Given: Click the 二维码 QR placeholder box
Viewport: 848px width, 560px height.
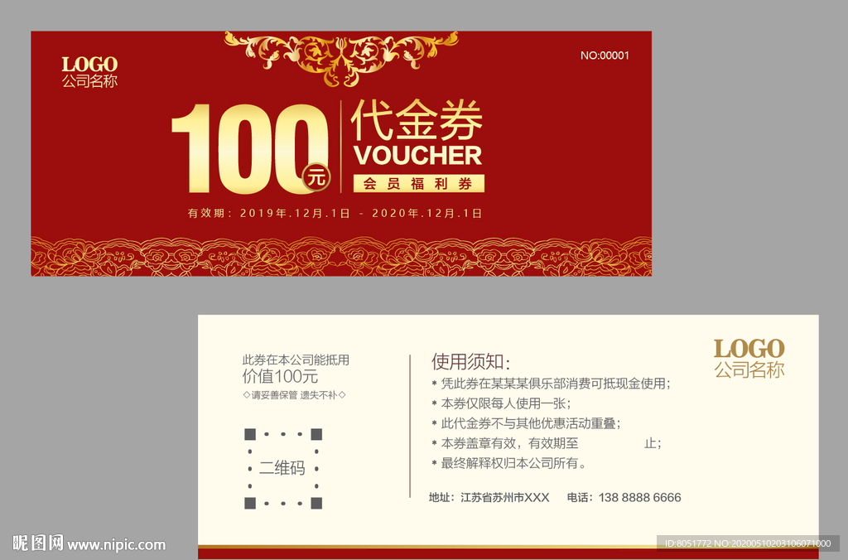Looking at the screenshot, I should click(x=283, y=469).
